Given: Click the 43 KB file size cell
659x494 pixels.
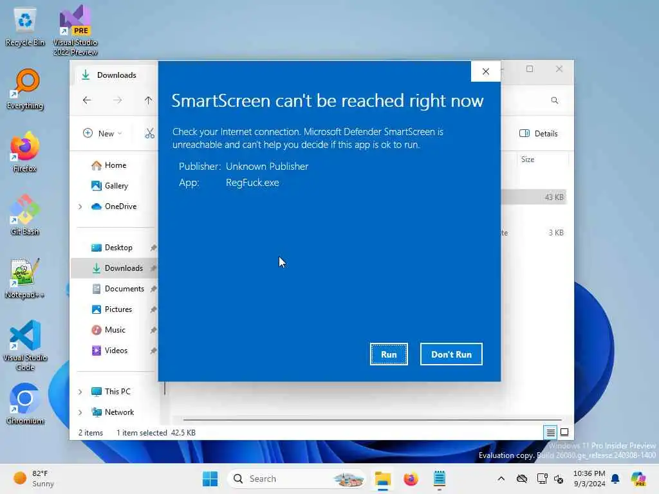Looking at the screenshot, I should [554, 197].
